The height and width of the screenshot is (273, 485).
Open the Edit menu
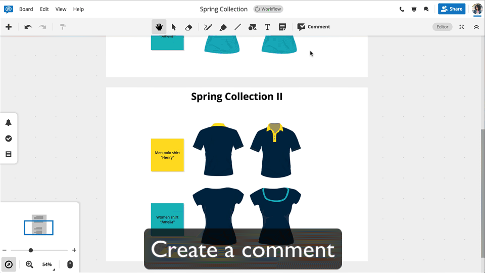click(x=44, y=9)
